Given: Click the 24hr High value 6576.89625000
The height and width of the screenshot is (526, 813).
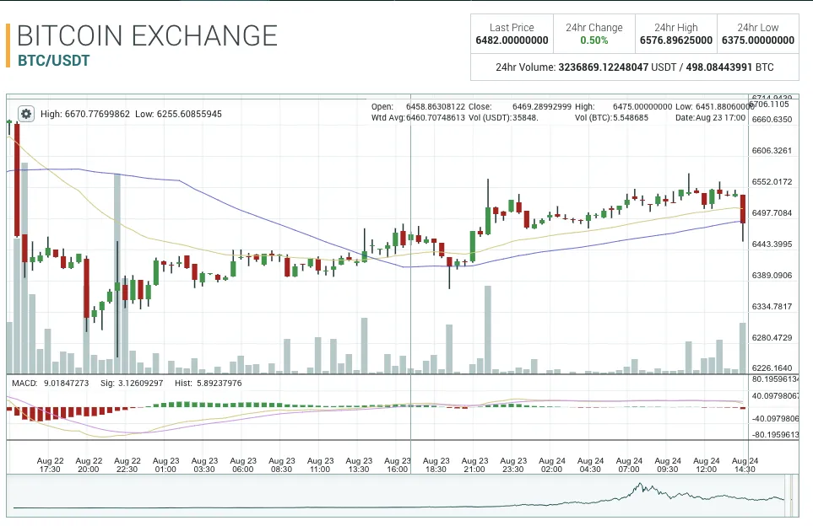Looking at the screenshot, I should point(676,40).
